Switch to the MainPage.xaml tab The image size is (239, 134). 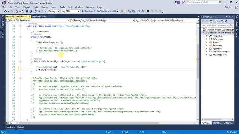40,17
